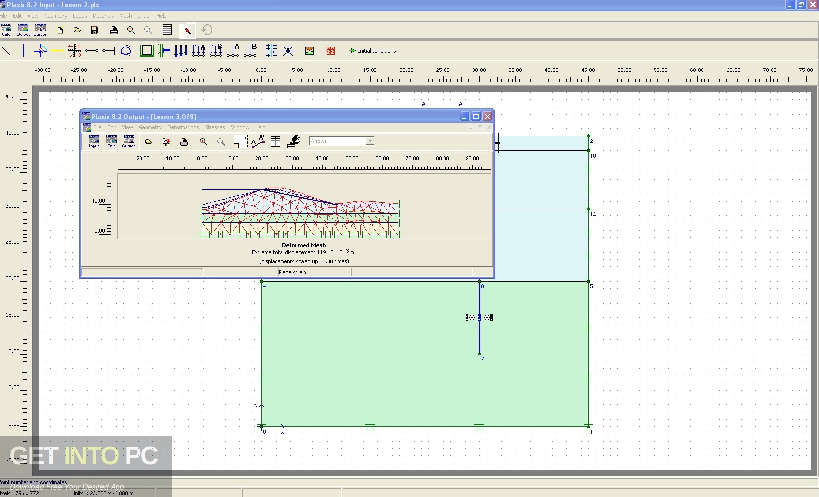Apply standard fixities with green square icon
The image size is (819, 497).
click(147, 50)
